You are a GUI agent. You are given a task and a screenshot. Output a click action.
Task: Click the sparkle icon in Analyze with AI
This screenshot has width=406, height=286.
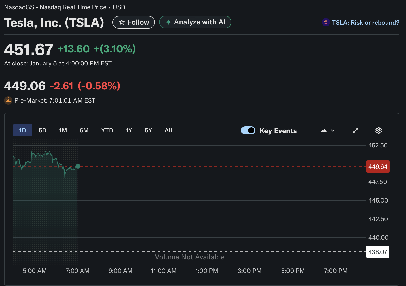tap(168, 22)
